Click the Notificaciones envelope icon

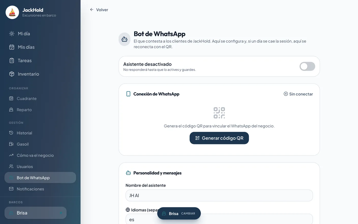[x=11, y=189]
